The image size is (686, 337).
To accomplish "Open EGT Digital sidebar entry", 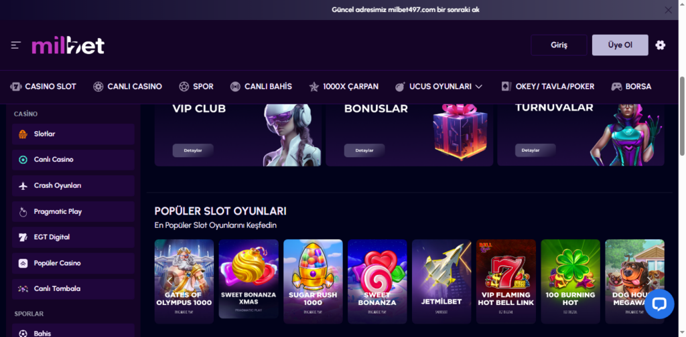I will (73, 237).
